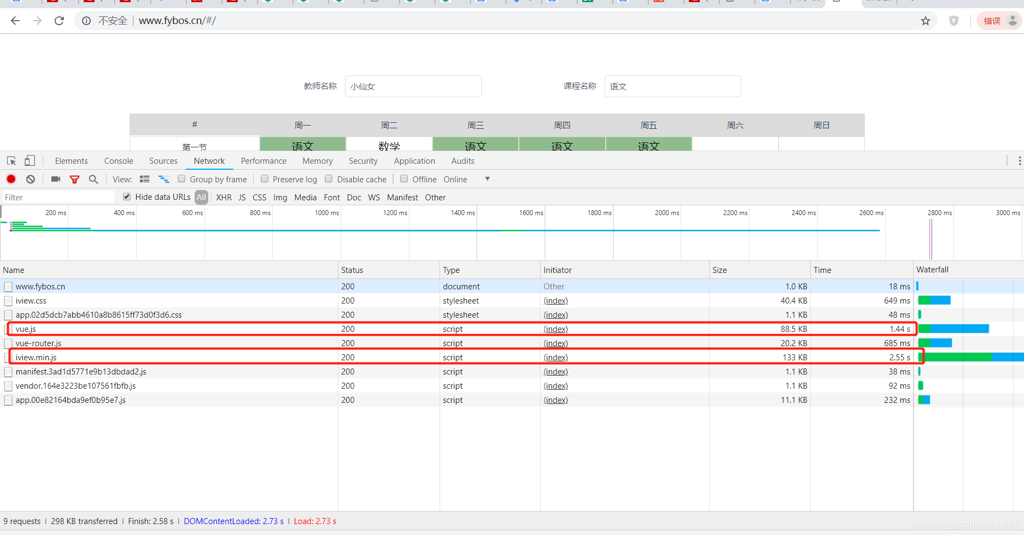Open the network request search
This screenshot has height=535, width=1024.
click(93, 179)
